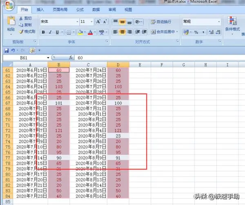Click the Paste clipboard icon
Viewport: 245px width, 205px height.
11,21
